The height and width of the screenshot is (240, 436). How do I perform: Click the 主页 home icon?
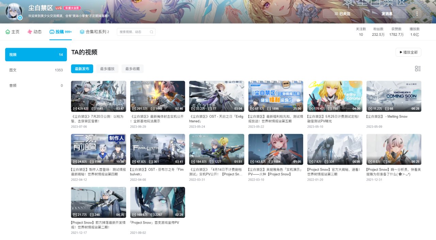(x=8, y=32)
